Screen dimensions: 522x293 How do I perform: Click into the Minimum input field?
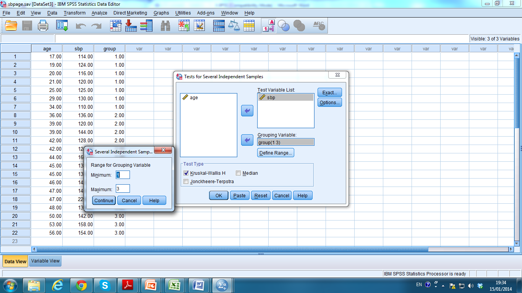[x=123, y=175]
